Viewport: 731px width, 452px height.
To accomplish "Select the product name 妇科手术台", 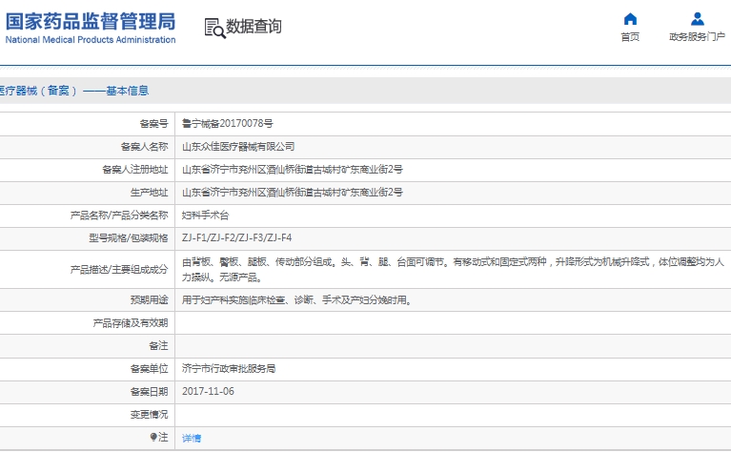I will click(205, 216).
